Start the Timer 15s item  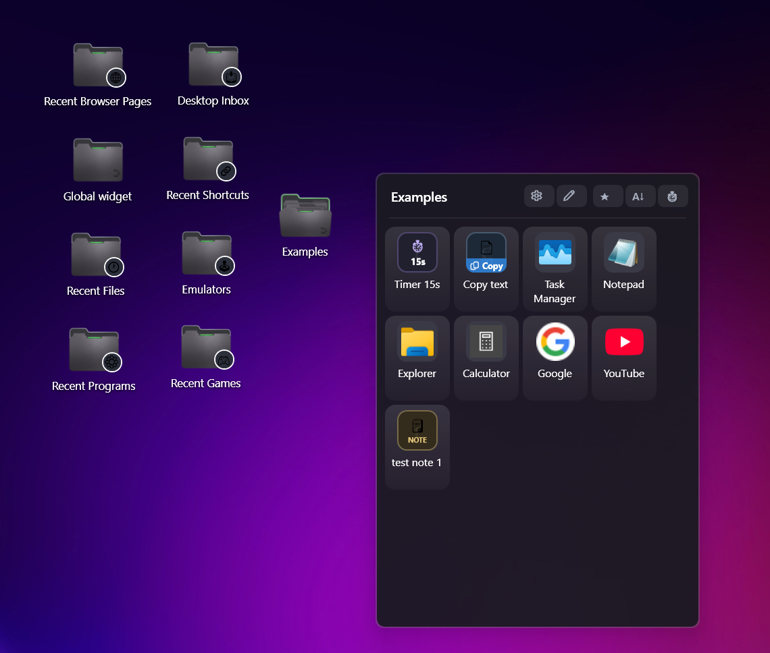click(417, 269)
